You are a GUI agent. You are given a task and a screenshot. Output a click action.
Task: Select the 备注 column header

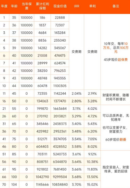(x=116, y=6)
